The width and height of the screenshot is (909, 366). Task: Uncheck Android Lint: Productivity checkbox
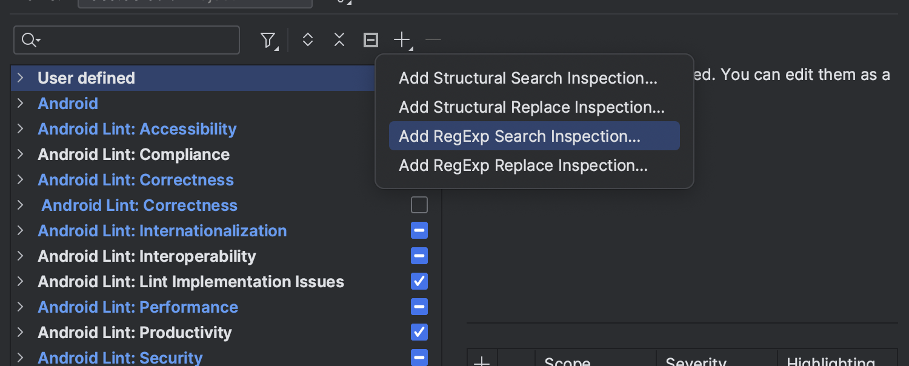point(419,333)
